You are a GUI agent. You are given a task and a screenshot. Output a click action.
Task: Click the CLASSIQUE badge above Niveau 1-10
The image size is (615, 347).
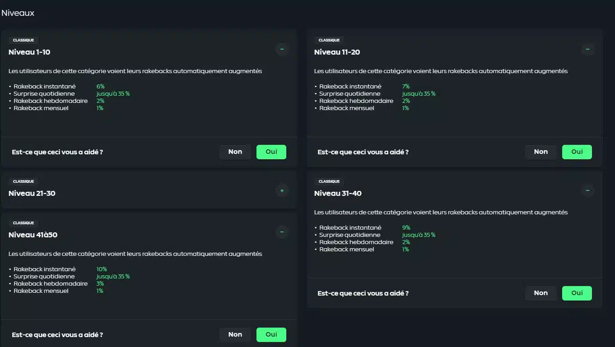[x=23, y=40]
